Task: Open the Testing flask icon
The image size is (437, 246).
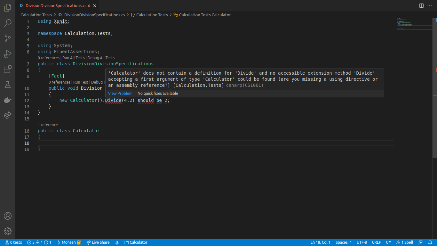Action: pyautogui.click(x=8, y=85)
